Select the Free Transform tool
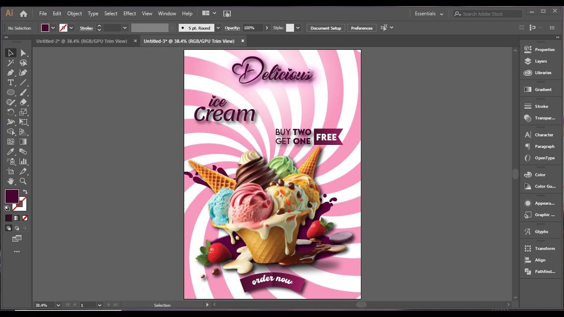The height and width of the screenshot is (317, 564). coord(23,122)
